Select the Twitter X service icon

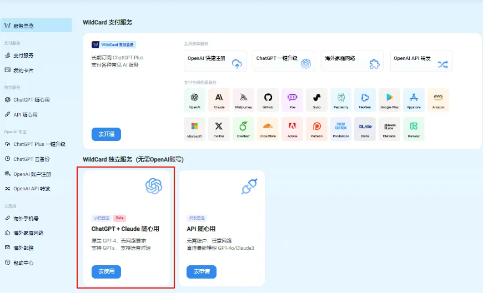point(219,129)
